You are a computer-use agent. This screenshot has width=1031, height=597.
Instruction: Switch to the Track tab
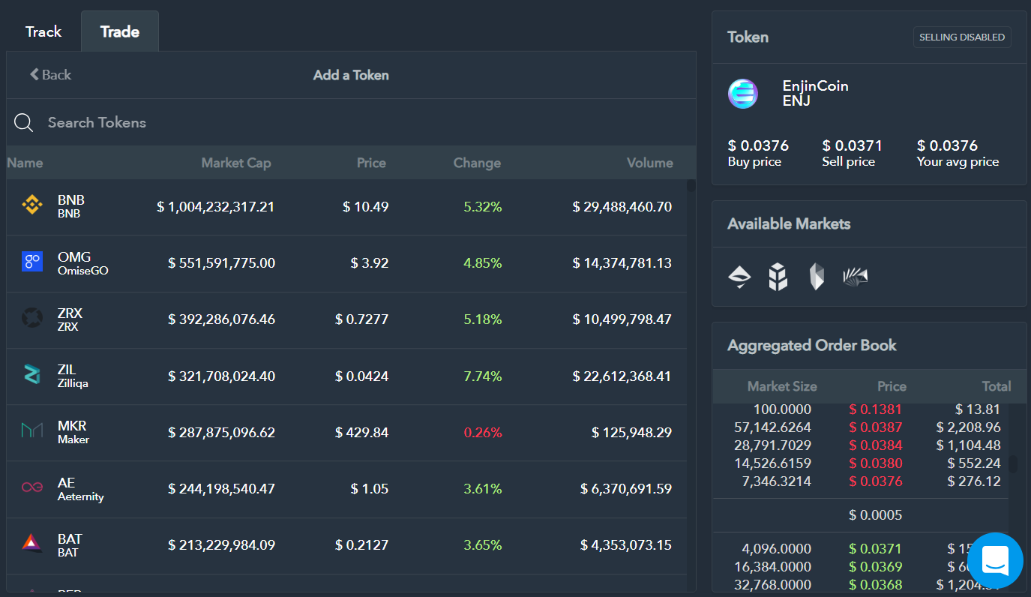pyautogui.click(x=43, y=31)
